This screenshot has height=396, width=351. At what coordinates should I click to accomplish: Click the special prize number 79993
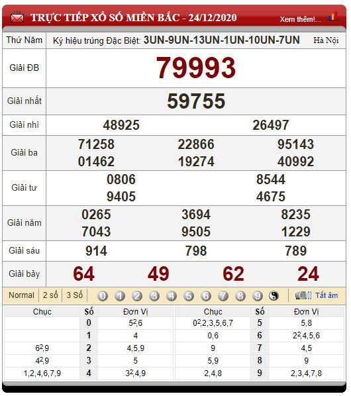coord(196,68)
